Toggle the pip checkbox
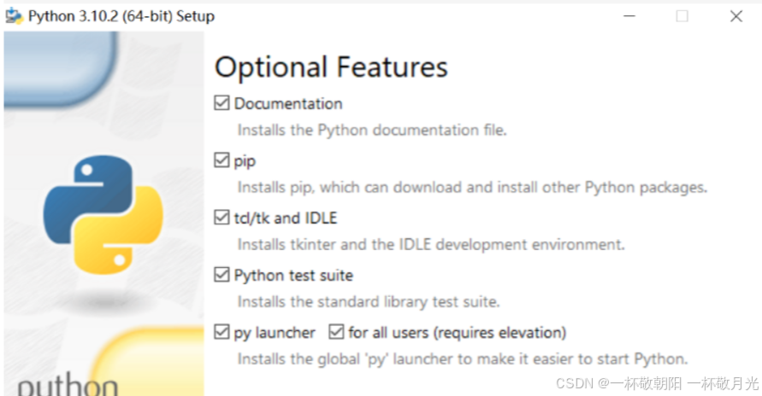This screenshot has height=396, width=762. click(222, 160)
